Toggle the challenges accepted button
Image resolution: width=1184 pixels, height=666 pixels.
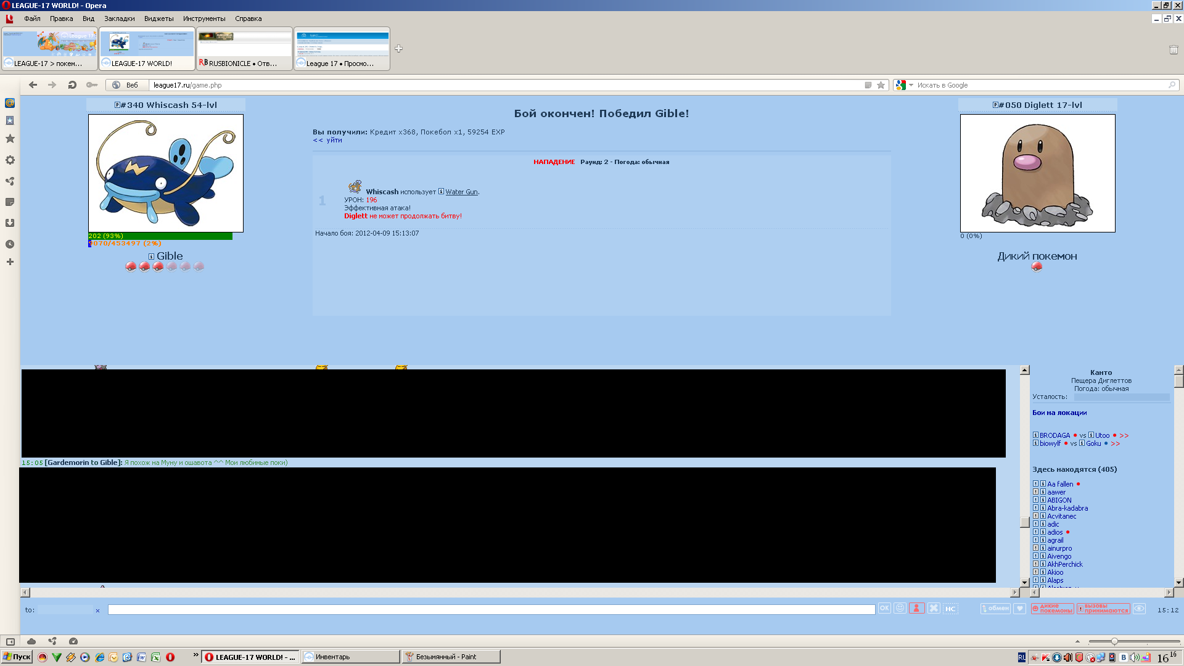tap(1104, 609)
